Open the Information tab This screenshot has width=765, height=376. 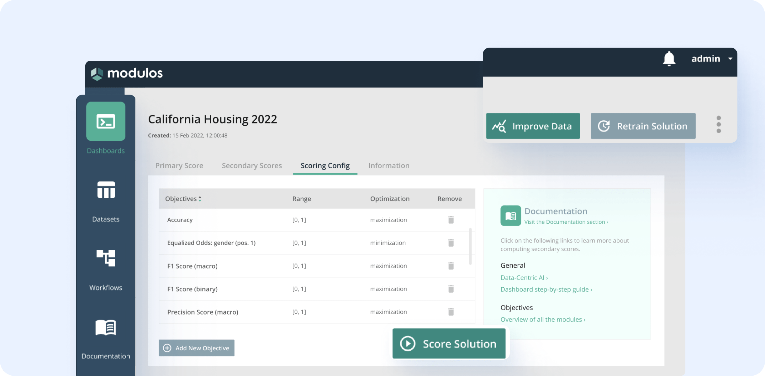tap(389, 165)
